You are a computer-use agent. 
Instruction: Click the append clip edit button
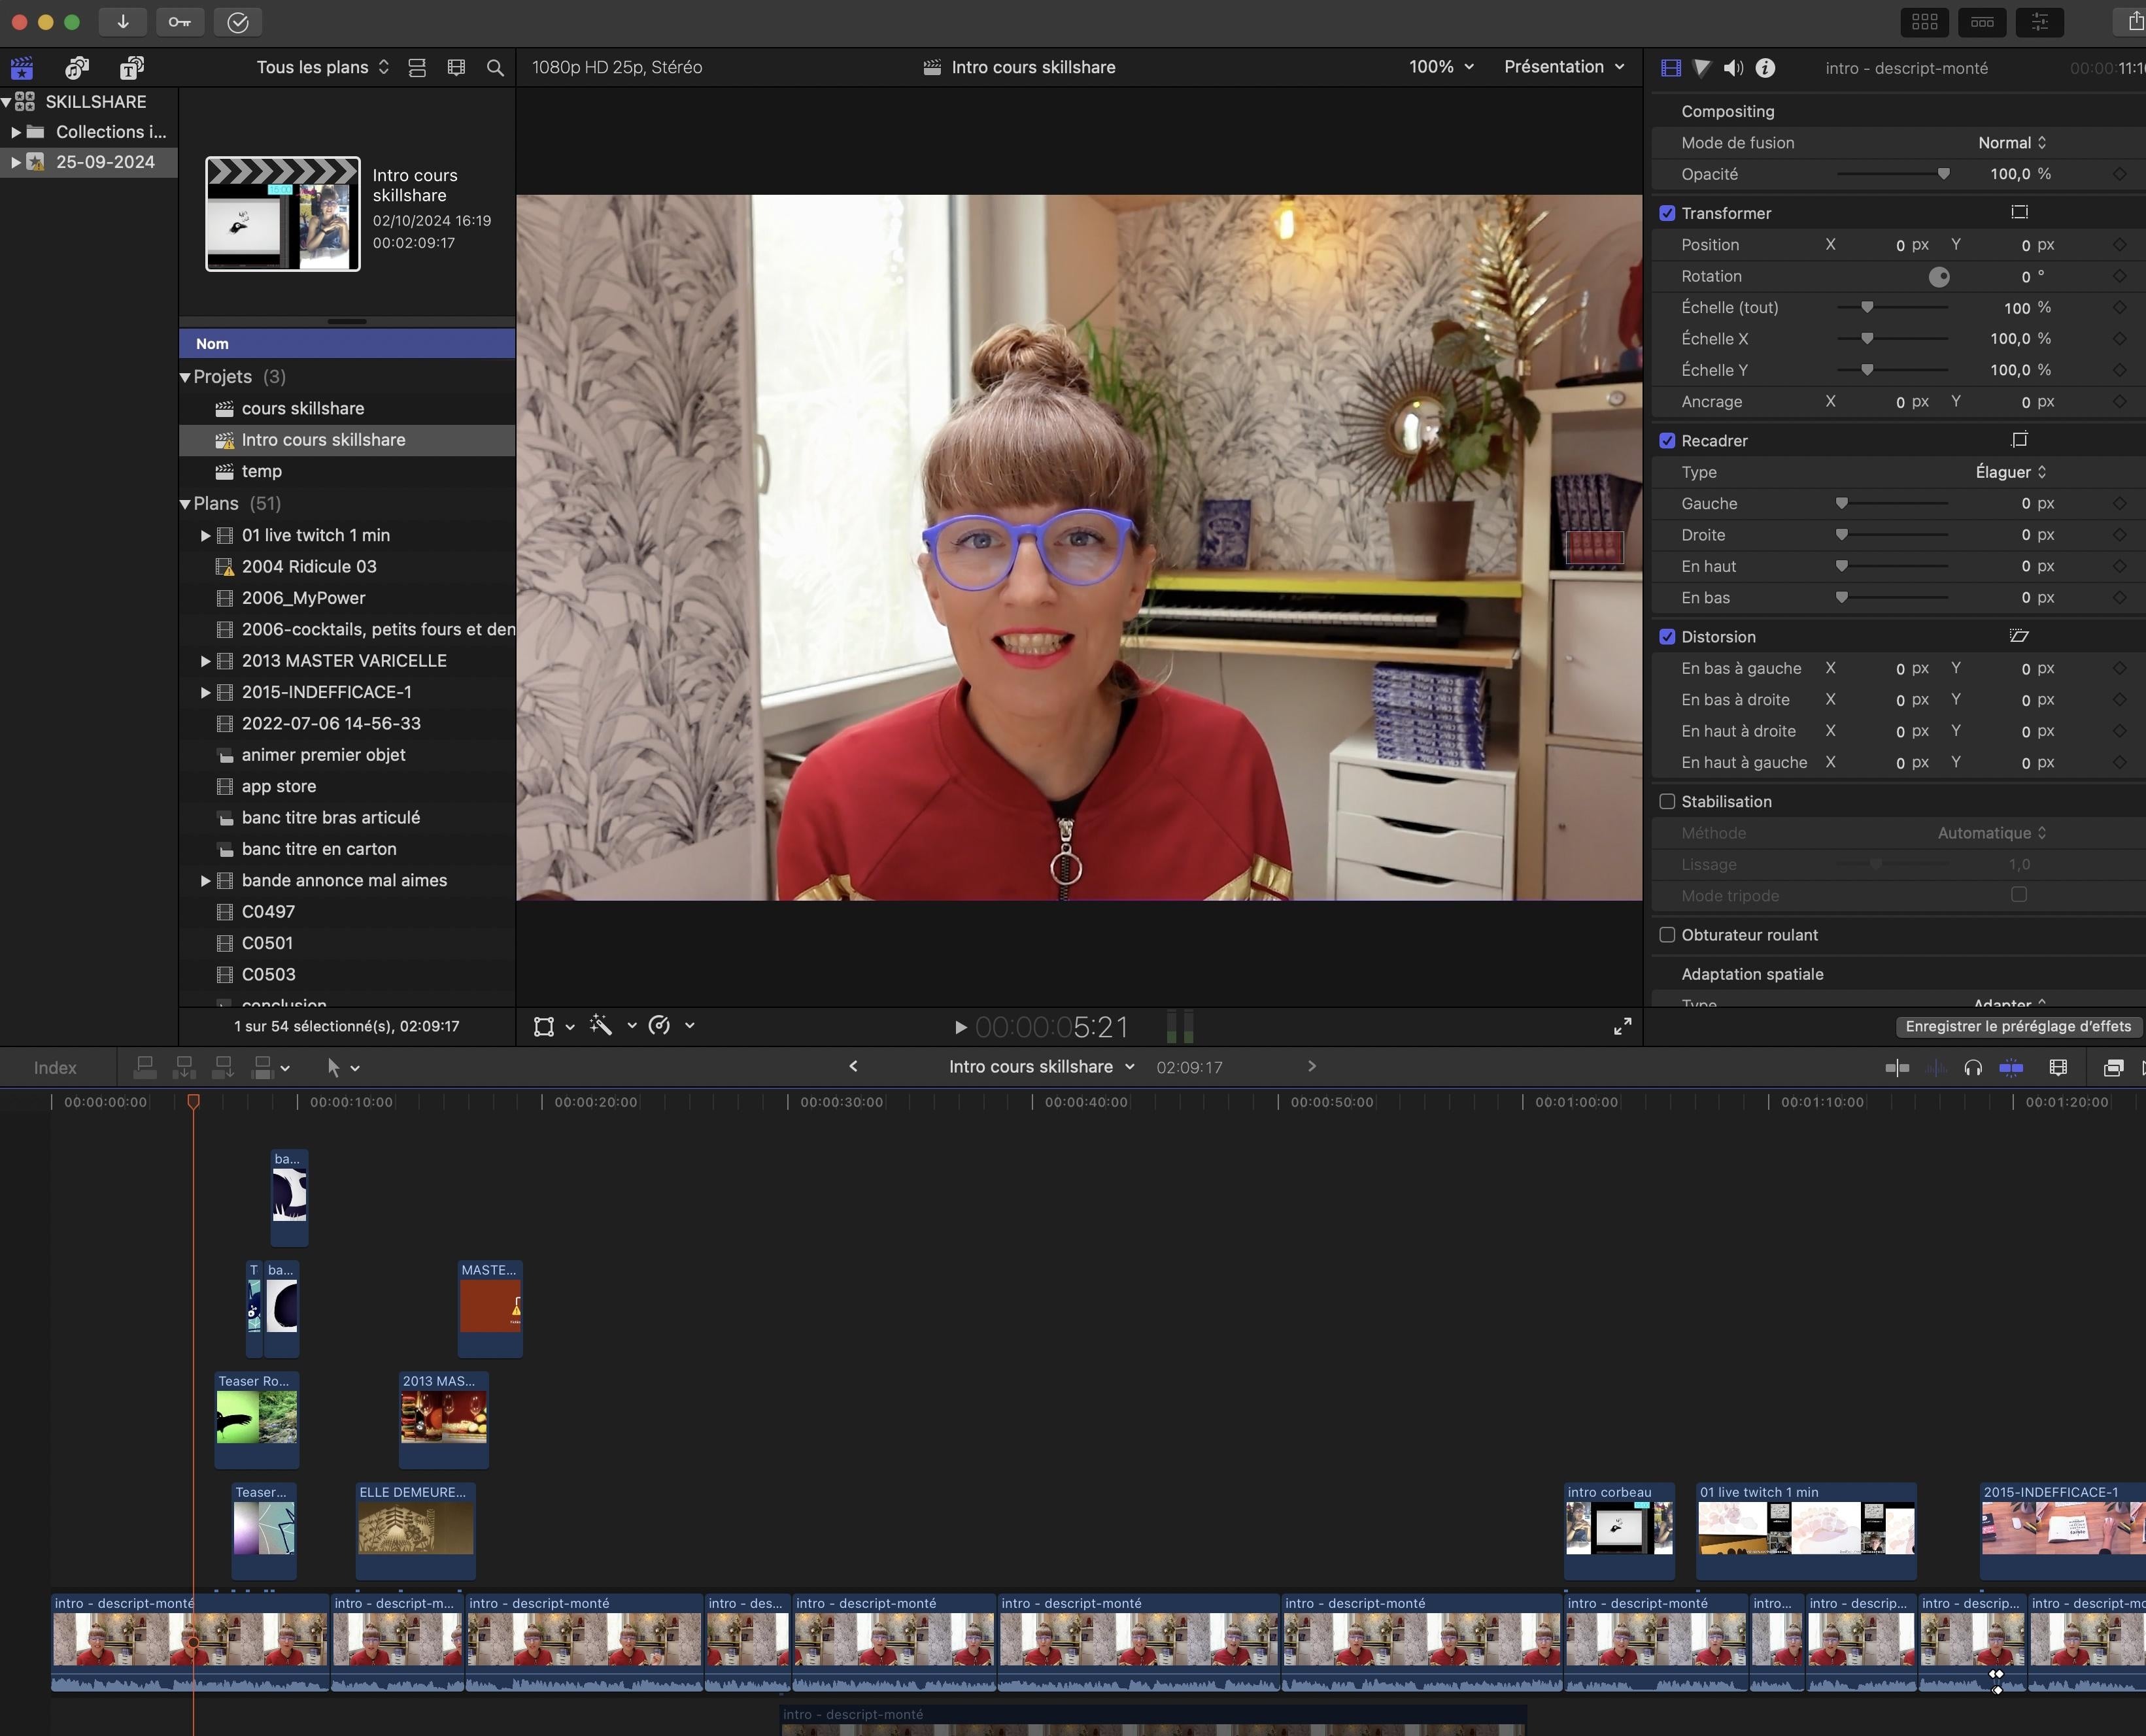pyautogui.click(x=223, y=1068)
